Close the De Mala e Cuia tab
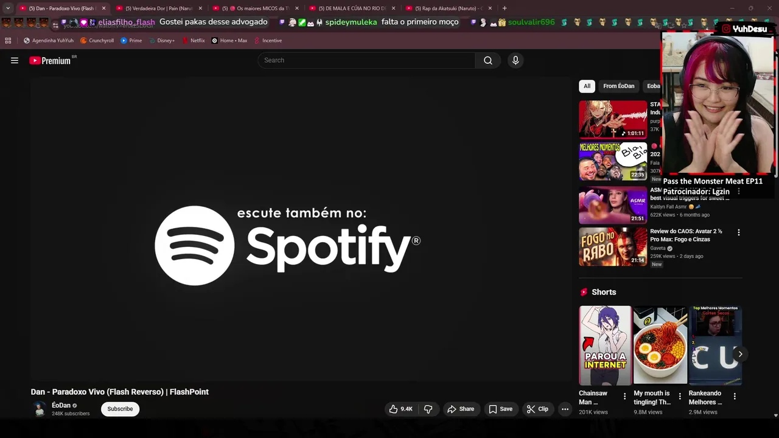Viewport: 779px width, 438px height. (x=393, y=9)
